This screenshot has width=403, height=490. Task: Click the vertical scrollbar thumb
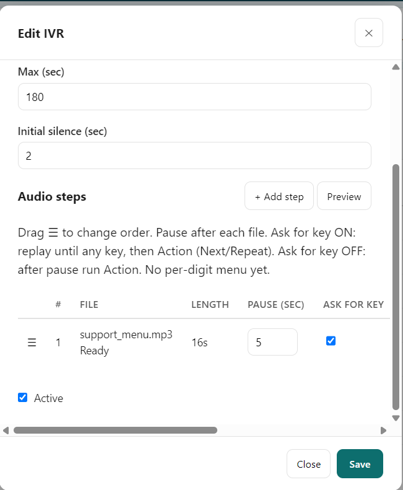tap(396, 287)
